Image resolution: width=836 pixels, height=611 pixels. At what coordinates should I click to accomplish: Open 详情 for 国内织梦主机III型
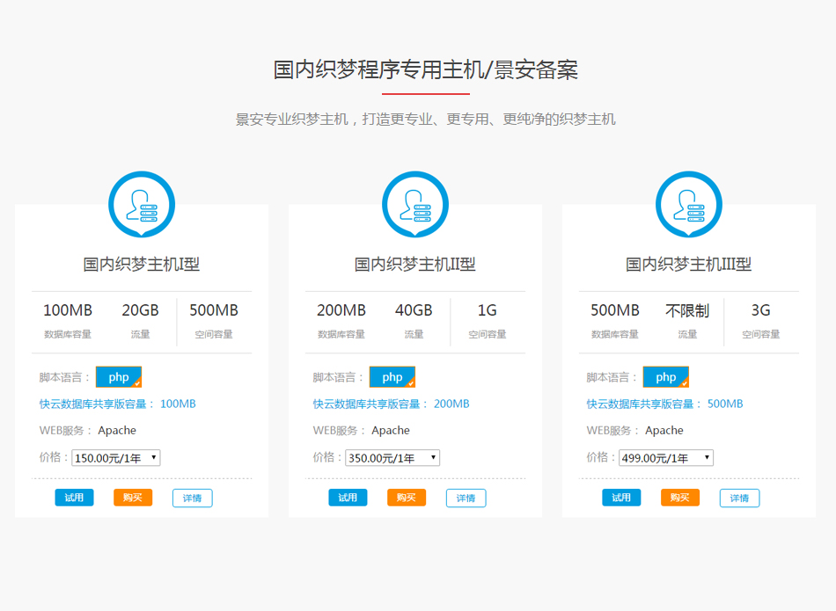pos(739,498)
